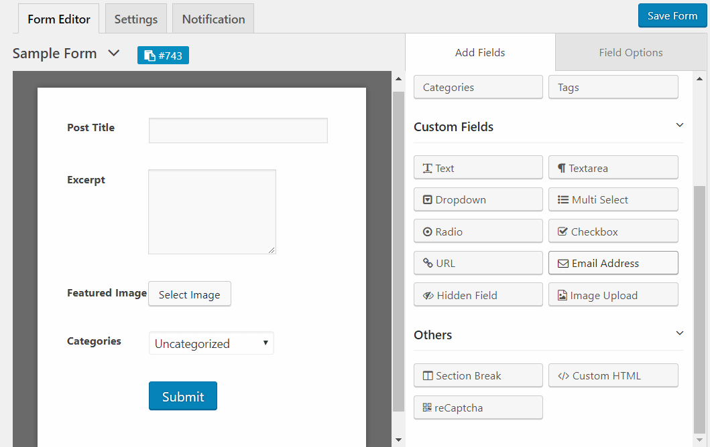710x447 pixels.
Task: Insert a Multi Select field
Action: [x=613, y=199]
